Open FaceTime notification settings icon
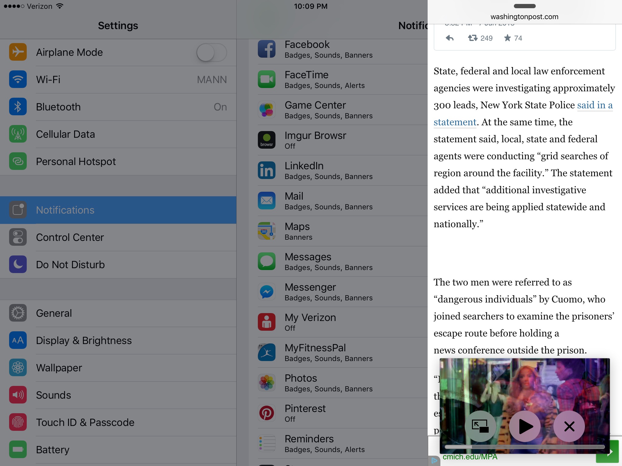 tap(267, 79)
